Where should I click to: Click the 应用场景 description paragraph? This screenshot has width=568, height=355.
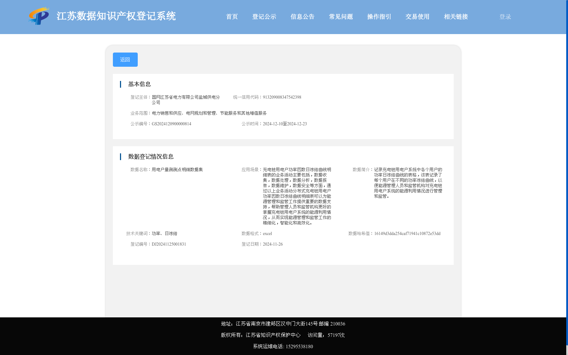tap(297, 196)
